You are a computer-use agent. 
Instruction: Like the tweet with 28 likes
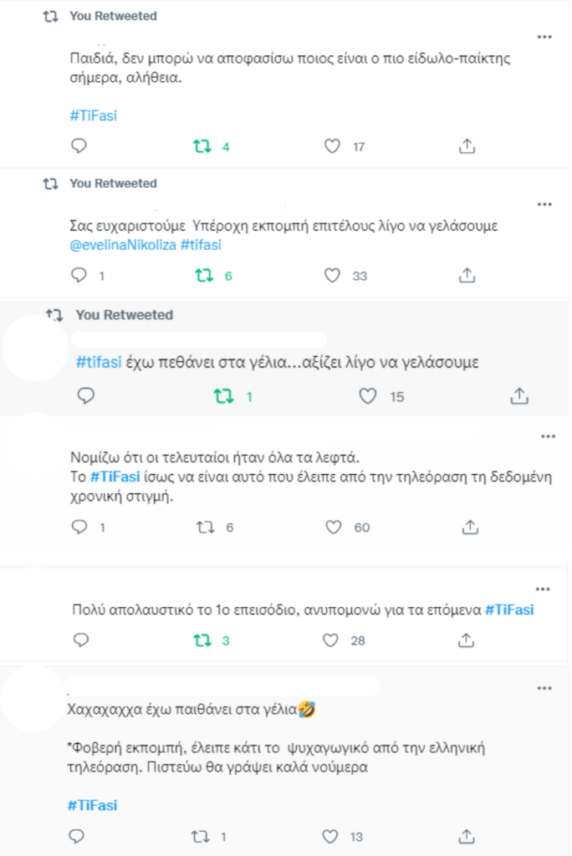click(332, 641)
